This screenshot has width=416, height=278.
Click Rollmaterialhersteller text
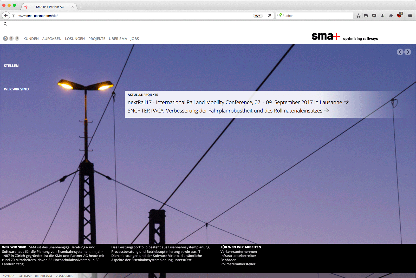(x=238, y=264)
